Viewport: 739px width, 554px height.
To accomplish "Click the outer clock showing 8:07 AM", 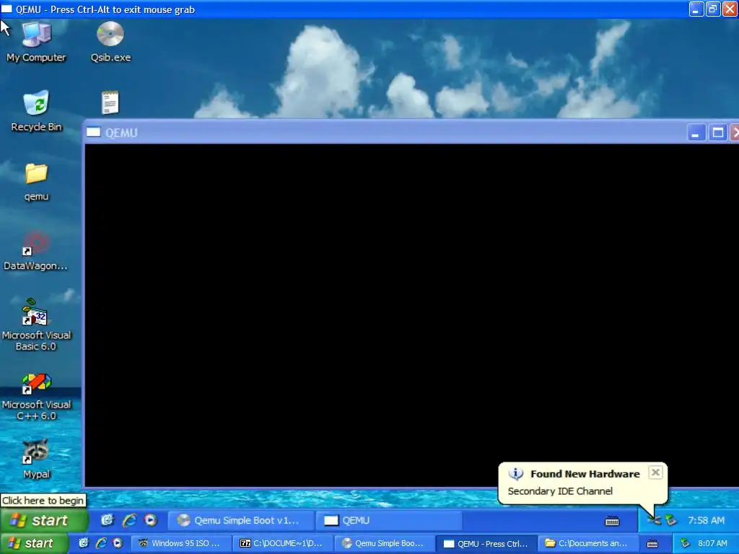I will point(712,544).
